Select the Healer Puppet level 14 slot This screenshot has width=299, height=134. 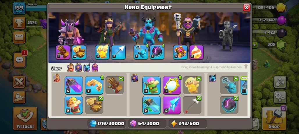102,52
